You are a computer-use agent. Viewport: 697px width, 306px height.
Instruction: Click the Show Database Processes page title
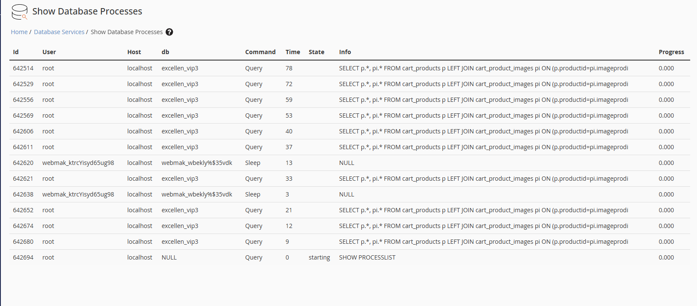pyautogui.click(x=87, y=12)
